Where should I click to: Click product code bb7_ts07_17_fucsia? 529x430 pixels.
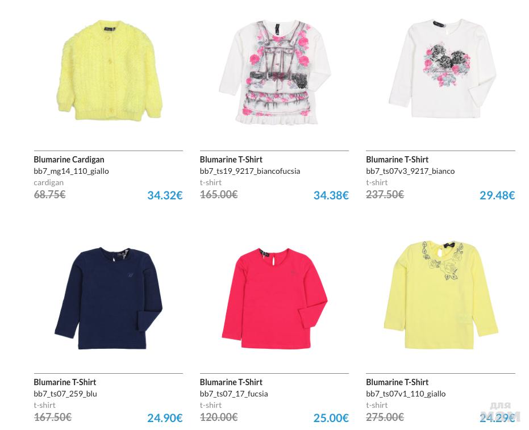point(234,394)
